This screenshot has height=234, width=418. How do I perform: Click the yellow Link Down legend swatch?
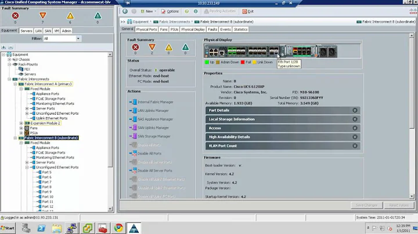point(254,62)
